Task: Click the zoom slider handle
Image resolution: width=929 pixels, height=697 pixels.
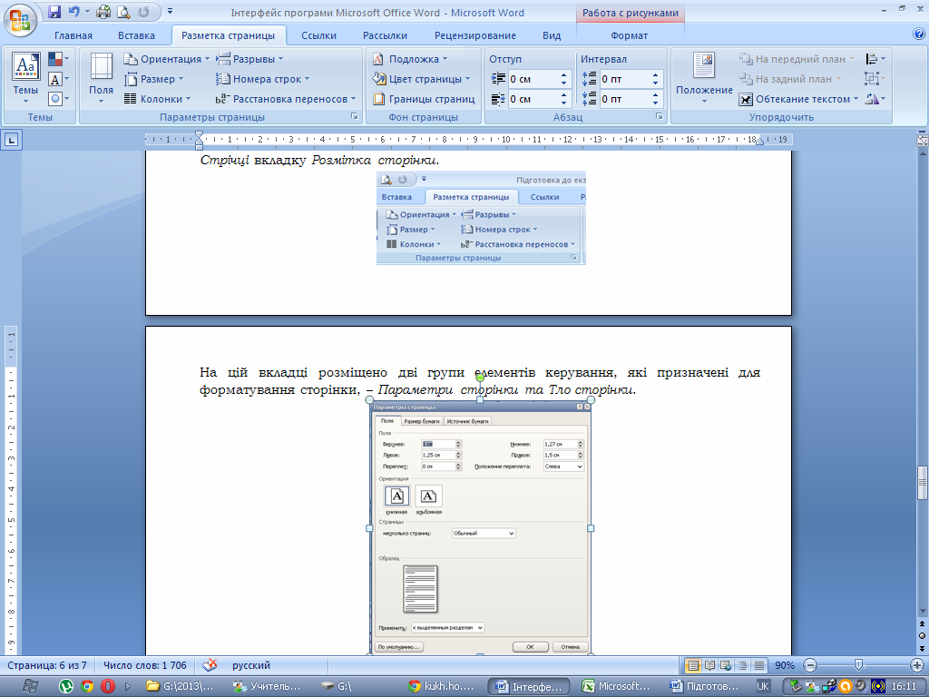Action: 858,665
